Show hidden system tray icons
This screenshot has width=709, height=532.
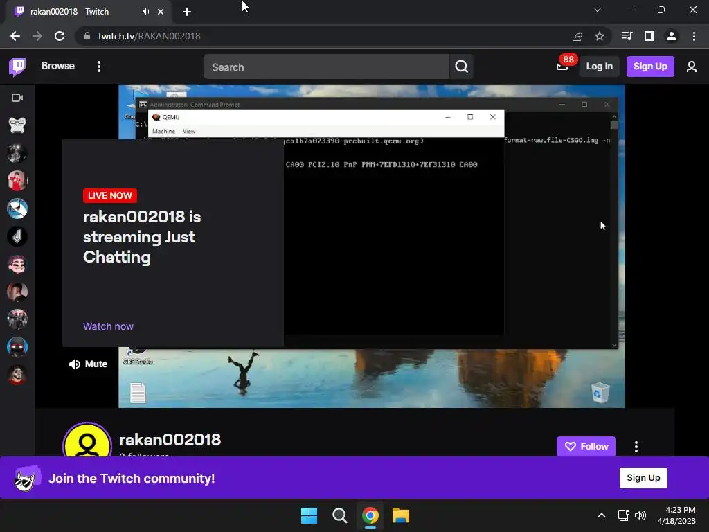[602, 515]
